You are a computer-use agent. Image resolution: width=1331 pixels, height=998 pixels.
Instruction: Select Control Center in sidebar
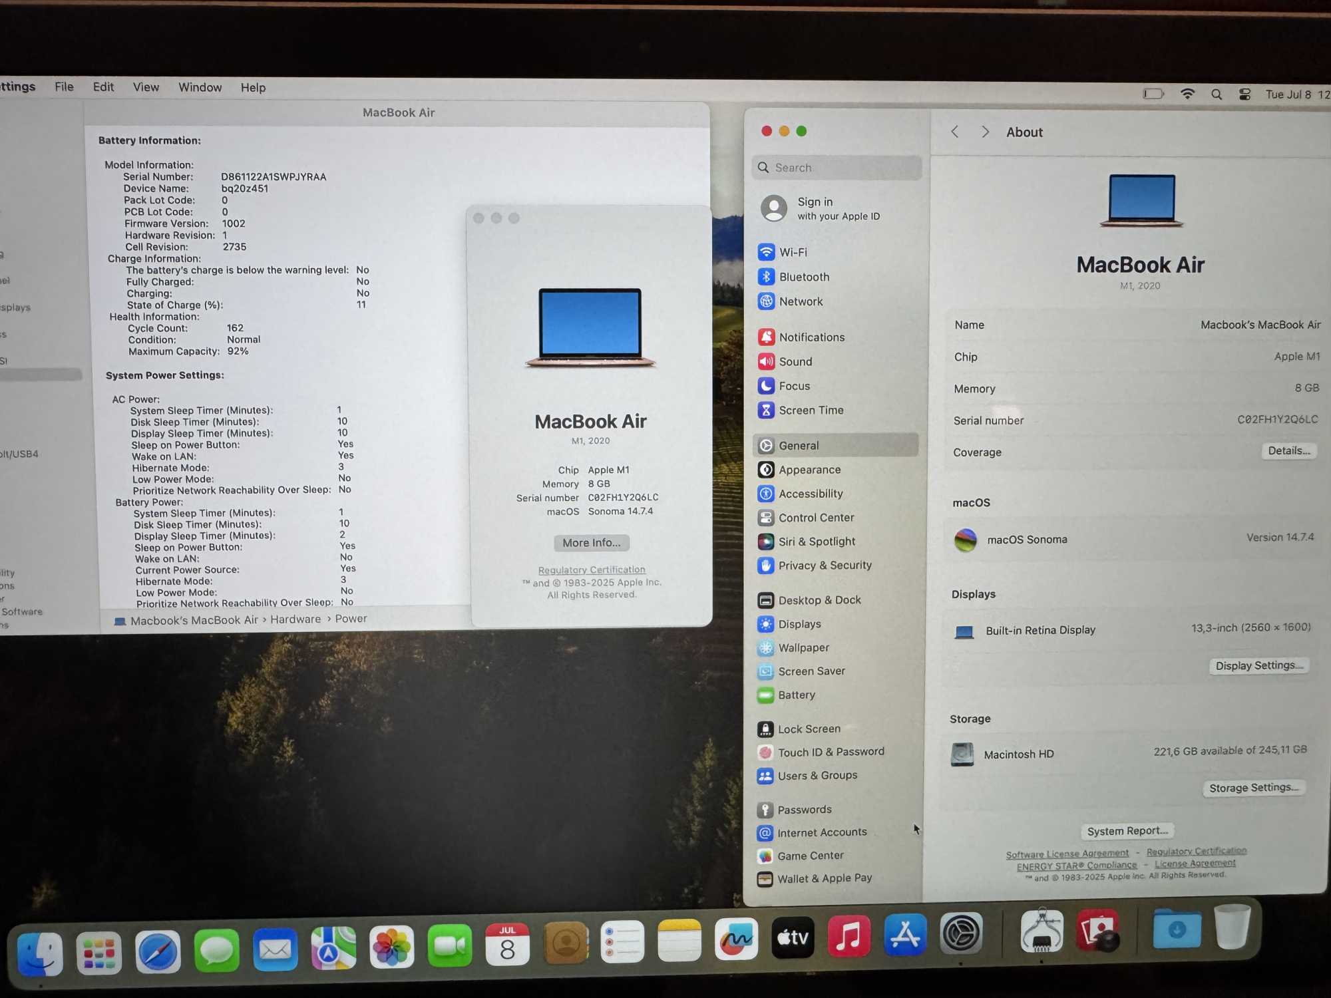815,518
